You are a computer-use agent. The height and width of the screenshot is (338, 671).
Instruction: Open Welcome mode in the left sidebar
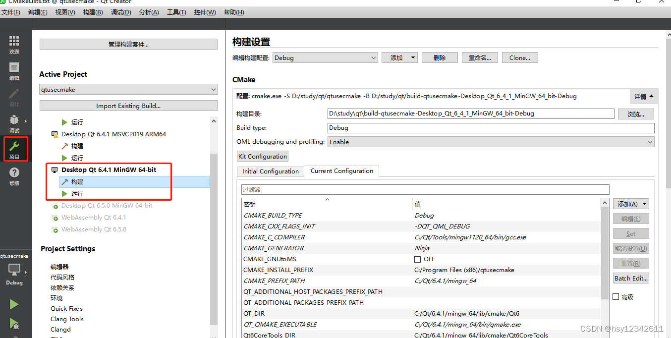pyautogui.click(x=14, y=45)
